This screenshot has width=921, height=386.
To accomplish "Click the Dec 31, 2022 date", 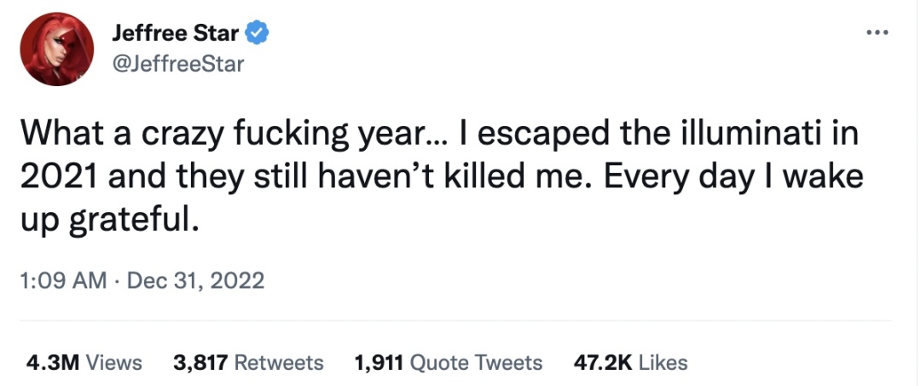I will click(x=195, y=280).
